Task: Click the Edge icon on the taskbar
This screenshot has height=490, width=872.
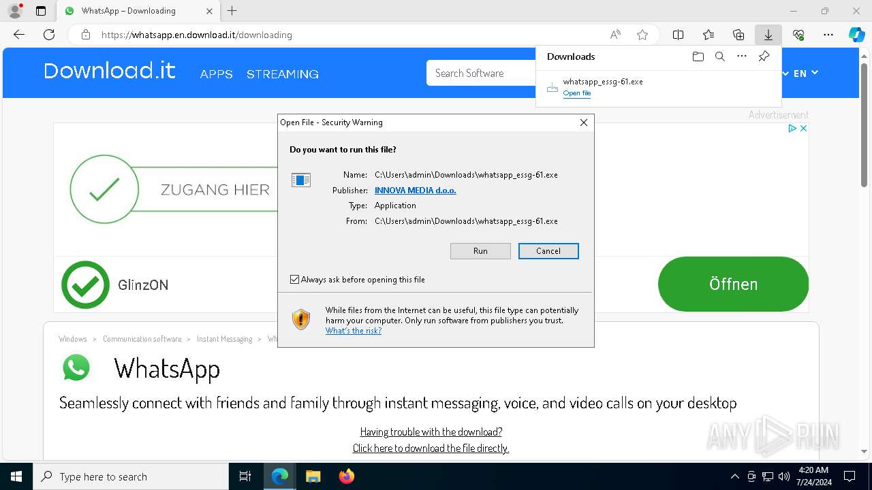Action: 280,476
